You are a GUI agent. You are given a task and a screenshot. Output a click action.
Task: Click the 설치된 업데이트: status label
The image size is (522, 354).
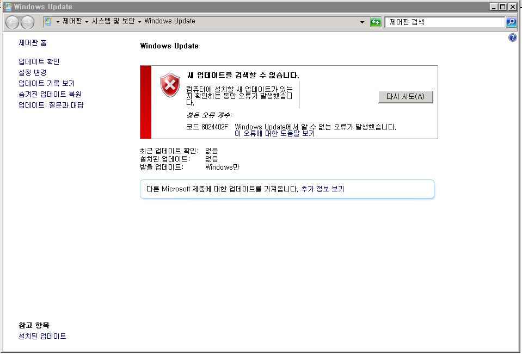[x=165, y=159]
